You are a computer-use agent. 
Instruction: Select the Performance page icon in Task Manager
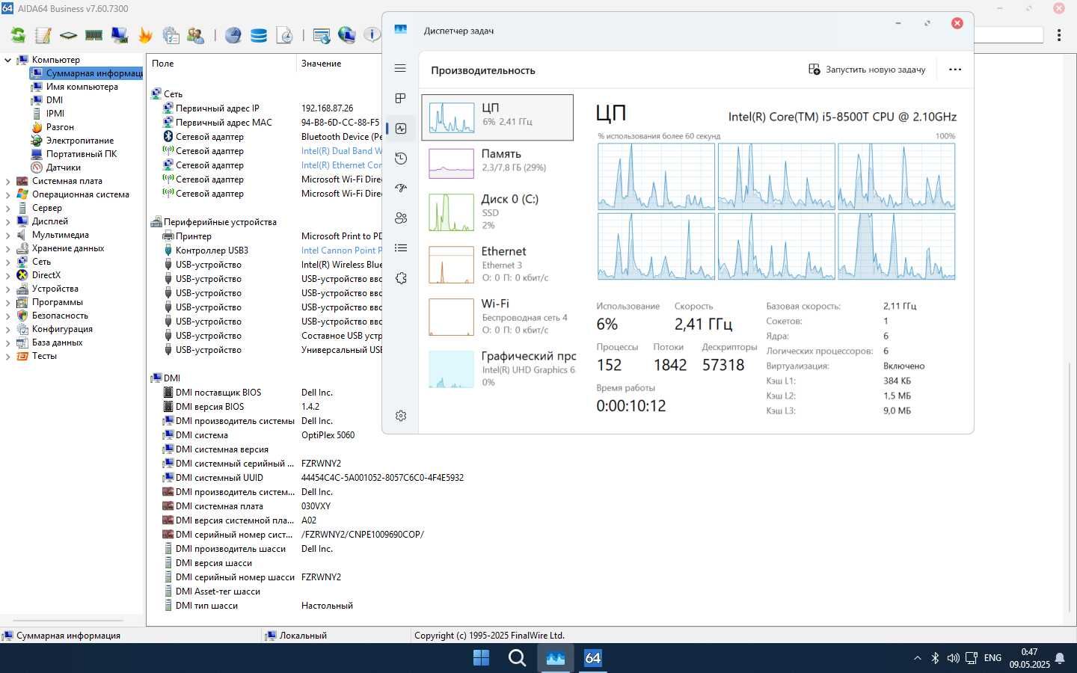click(401, 129)
